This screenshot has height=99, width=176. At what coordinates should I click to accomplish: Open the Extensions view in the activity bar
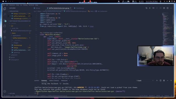[5, 32]
